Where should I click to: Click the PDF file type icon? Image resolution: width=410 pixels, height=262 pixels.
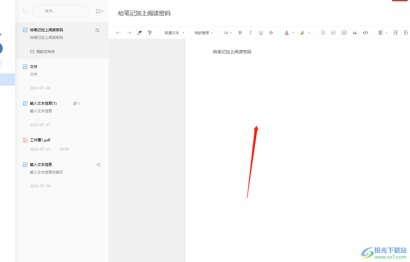[25, 140]
